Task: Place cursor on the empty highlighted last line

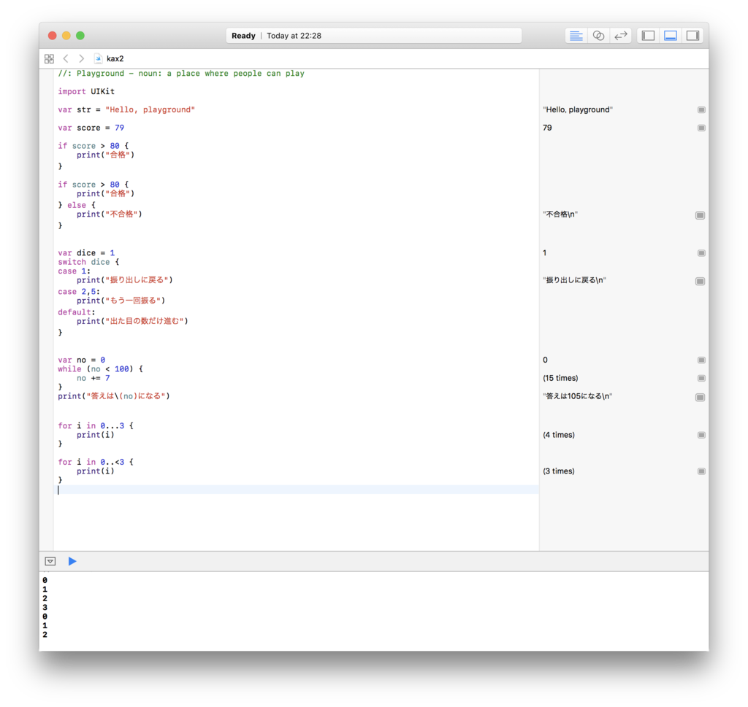Action: [x=298, y=490]
